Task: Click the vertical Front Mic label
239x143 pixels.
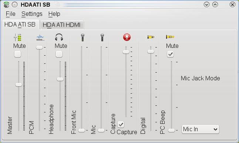Action: [74, 122]
